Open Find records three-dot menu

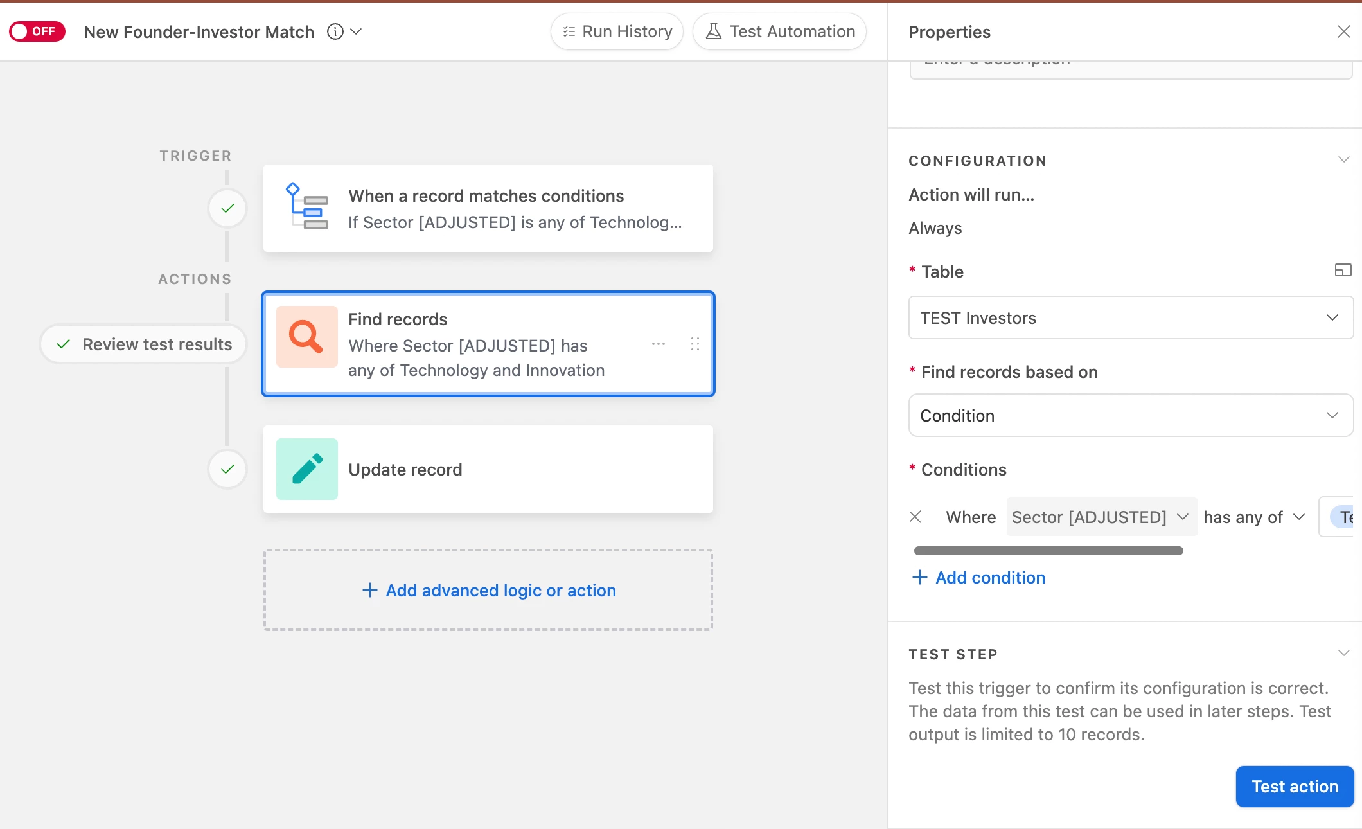tap(659, 344)
